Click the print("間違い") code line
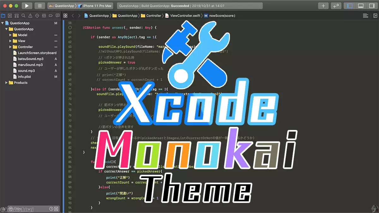The width and height of the screenshot is (379, 213). click(120, 193)
